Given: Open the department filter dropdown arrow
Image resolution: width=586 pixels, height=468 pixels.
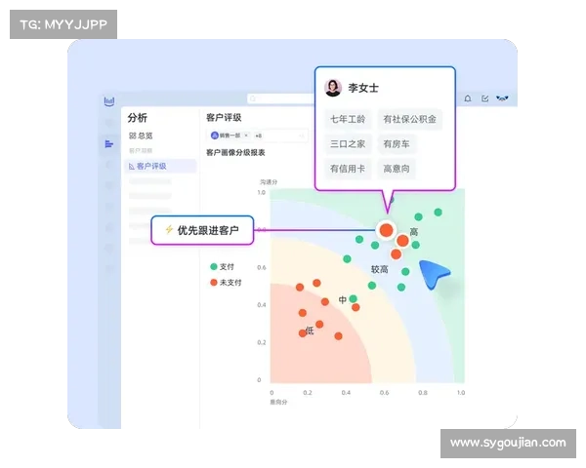Looking at the screenshot, I should [x=301, y=136].
